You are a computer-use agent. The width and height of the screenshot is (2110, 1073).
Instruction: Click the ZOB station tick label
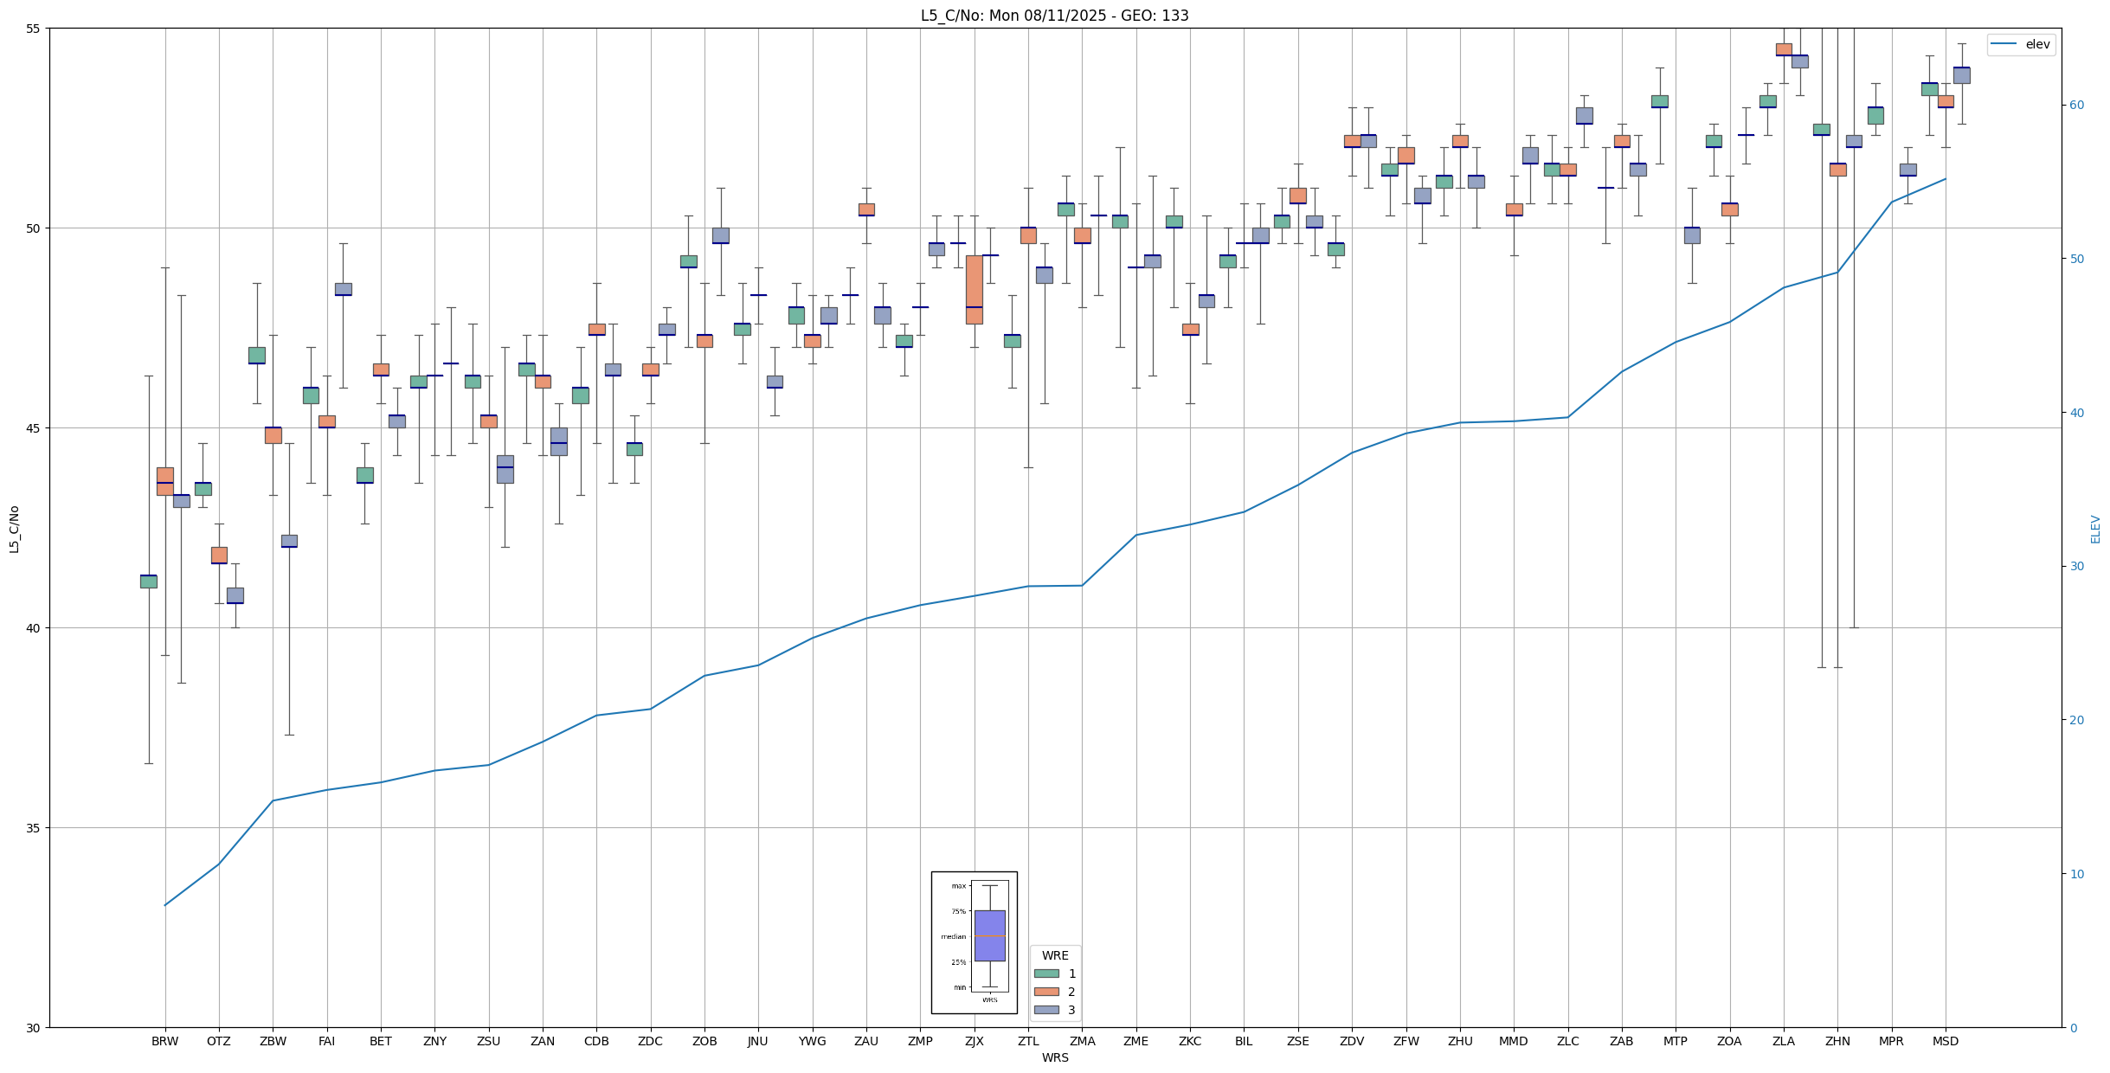click(704, 1041)
